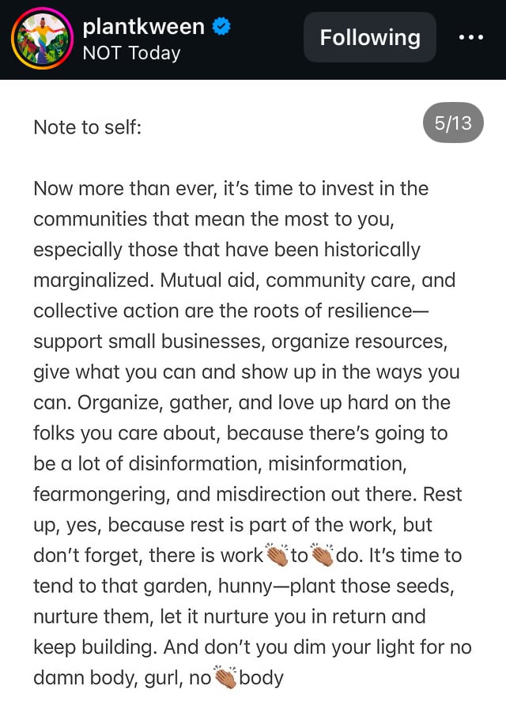Click the clapping emoji before "do"
The image size is (506, 709).
click(x=323, y=556)
